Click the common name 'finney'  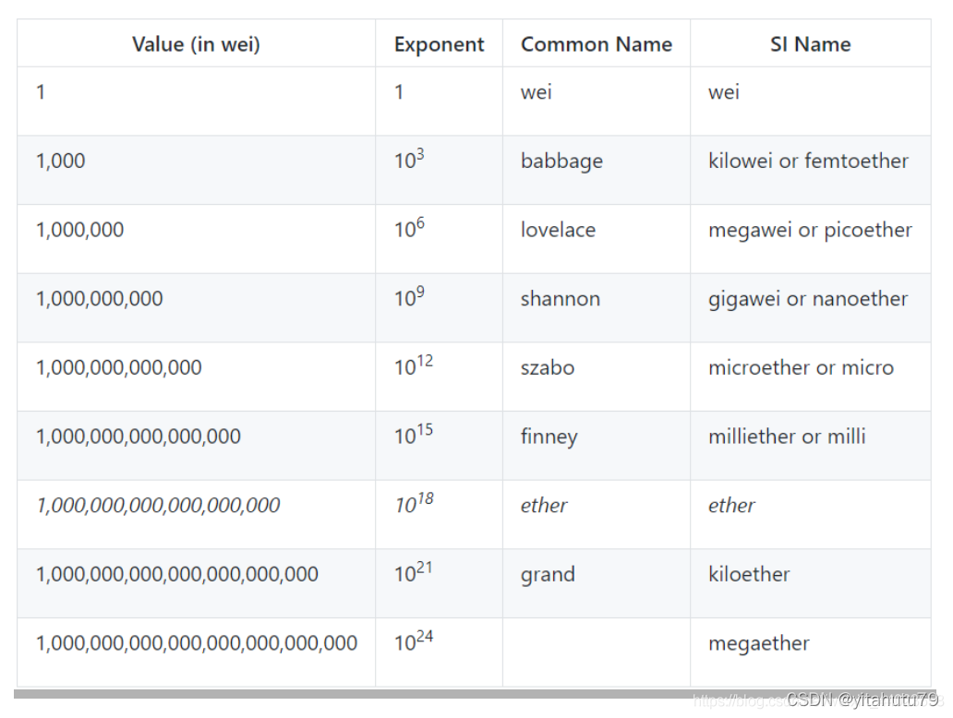549,437
